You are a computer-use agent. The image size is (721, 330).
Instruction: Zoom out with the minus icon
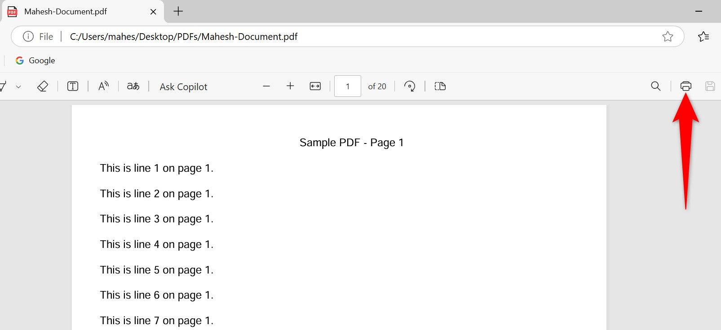pos(266,86)
